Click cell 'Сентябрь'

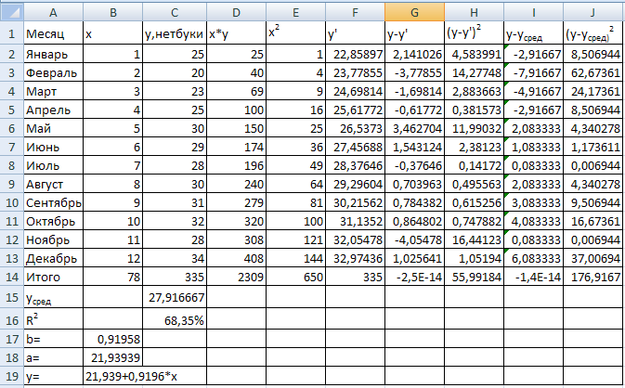pos(54,202)
